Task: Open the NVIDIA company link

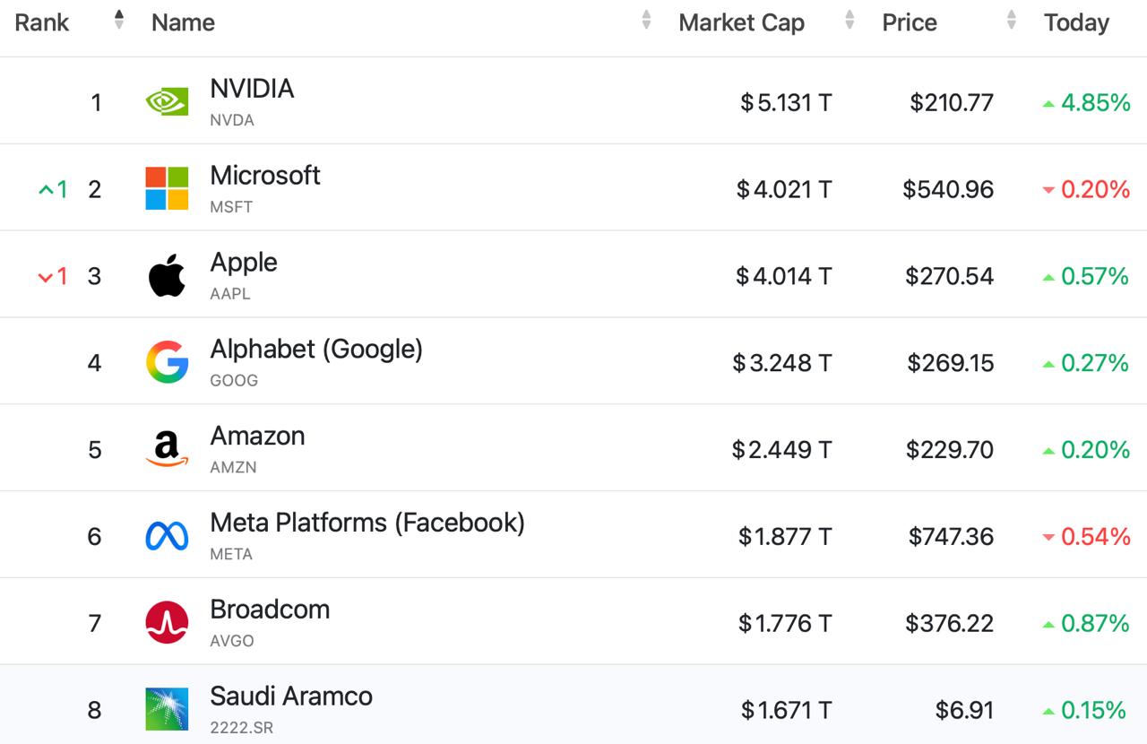Action: [x=252, y=89]
